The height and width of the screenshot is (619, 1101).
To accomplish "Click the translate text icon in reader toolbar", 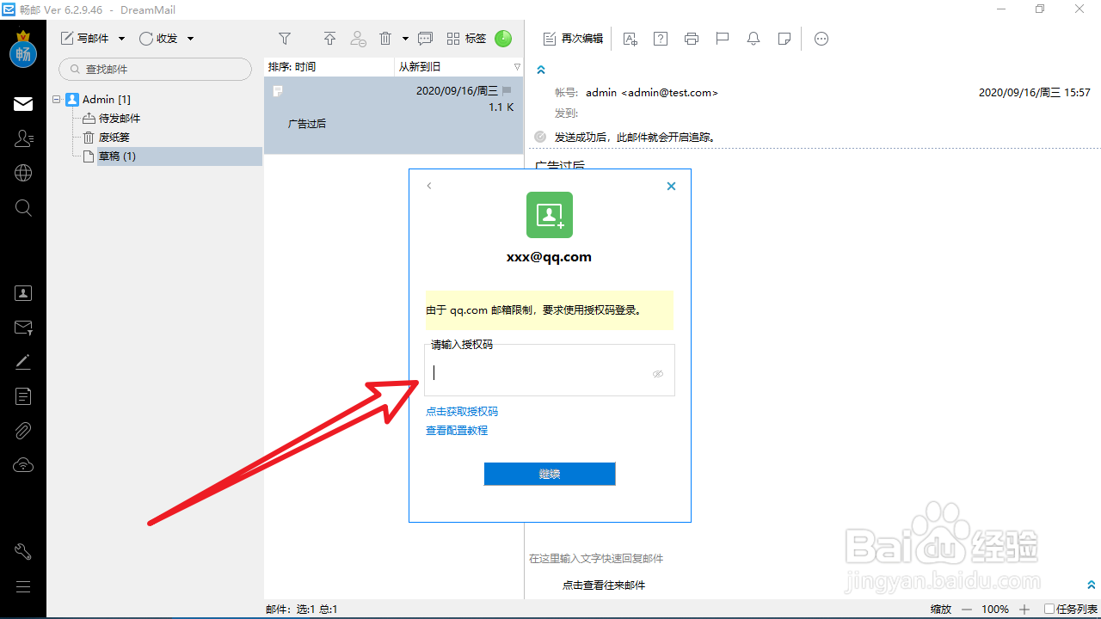I will point(630,39).
